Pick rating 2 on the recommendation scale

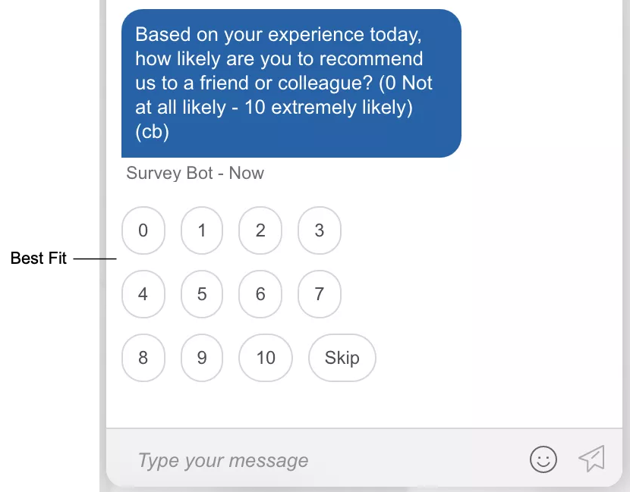(260, 230)
